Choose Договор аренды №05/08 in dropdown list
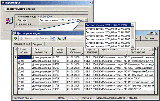This screenshot has height=101, width=160. pyautogui.click(x=108, y=36)
